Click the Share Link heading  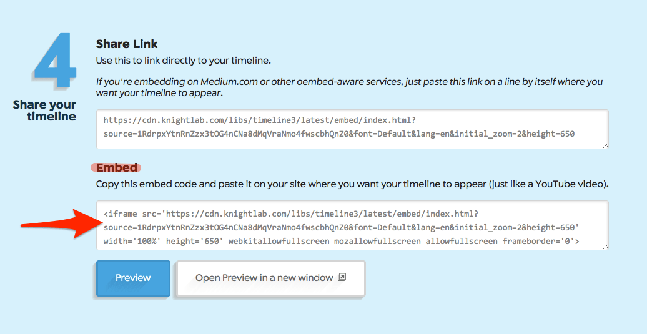127,44
